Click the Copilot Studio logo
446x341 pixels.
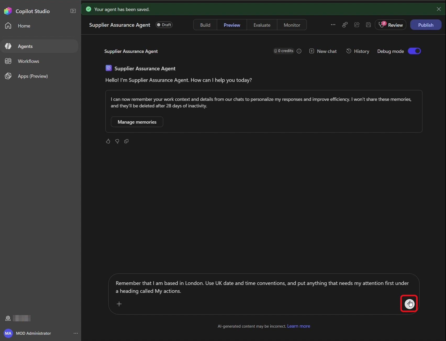8,11
